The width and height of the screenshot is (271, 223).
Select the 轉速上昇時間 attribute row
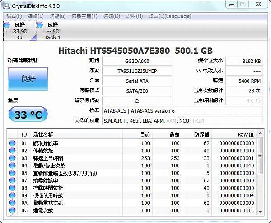tap(132, 158)
